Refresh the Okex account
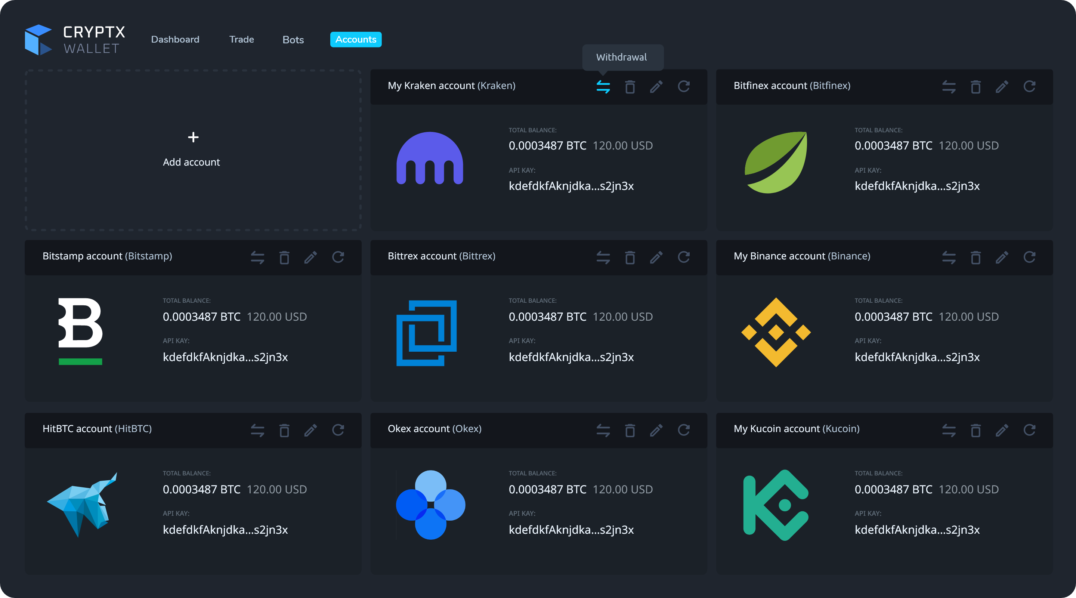The width and height of the screenshot is (1076, 598). pos(684,430)
